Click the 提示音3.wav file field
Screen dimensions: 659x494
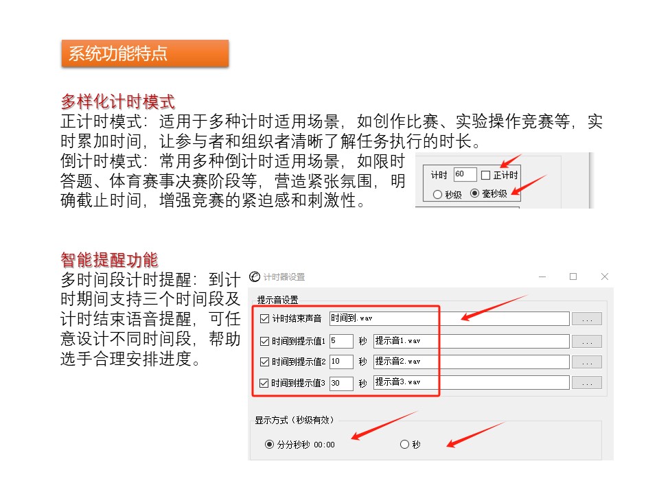tap(472, 382)
